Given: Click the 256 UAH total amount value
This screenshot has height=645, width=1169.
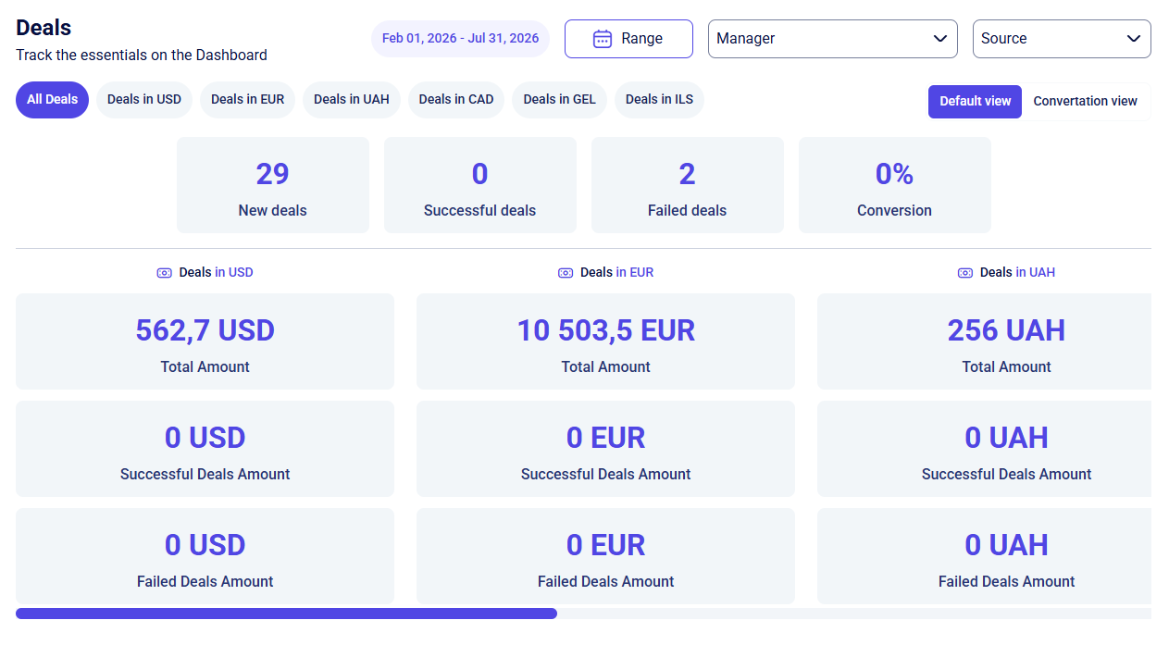Looking at the screenshot, I should tap(1006, 330).
